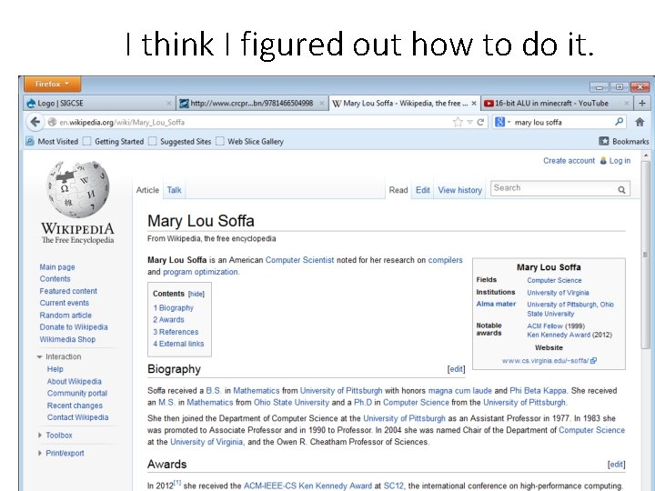The image size is (655, 491).
Task: Go to Wikipedia Main page
Action: point(57,266)
